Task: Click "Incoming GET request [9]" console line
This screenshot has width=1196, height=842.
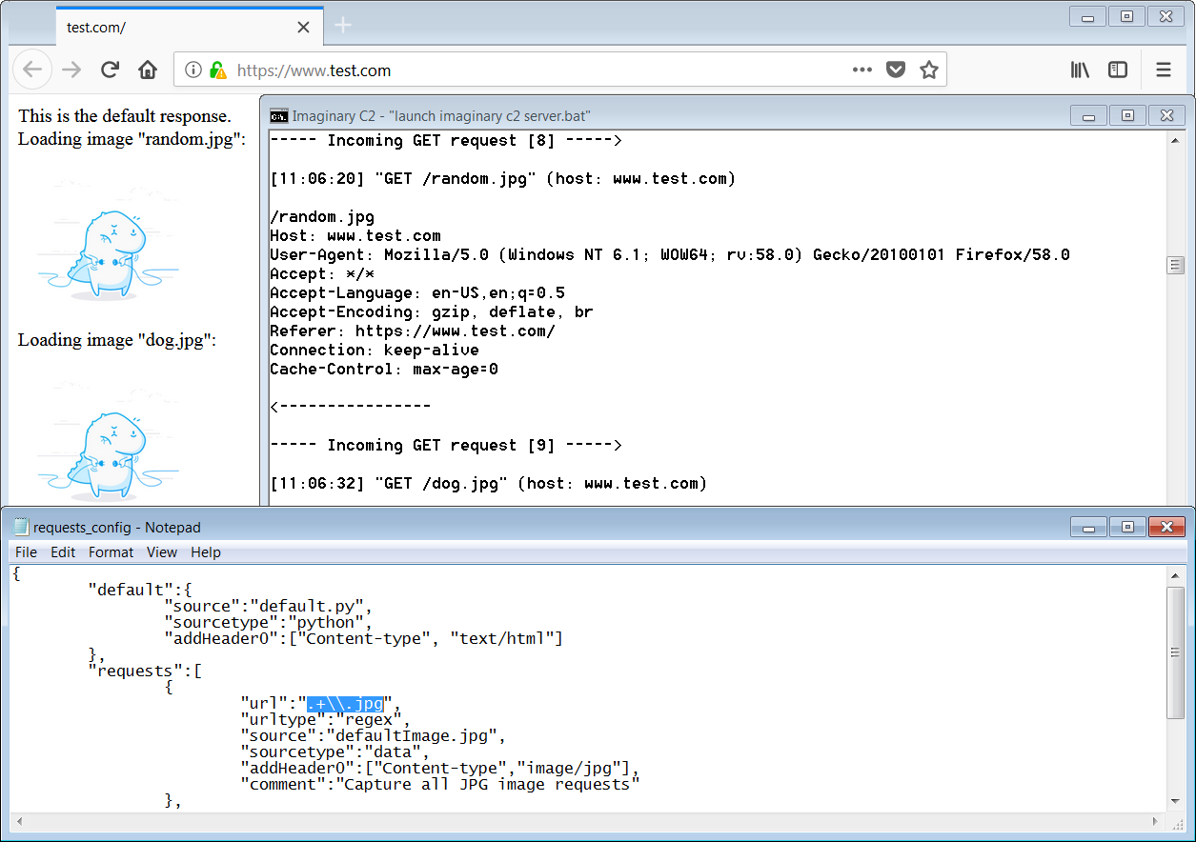Action: [446, 446]
